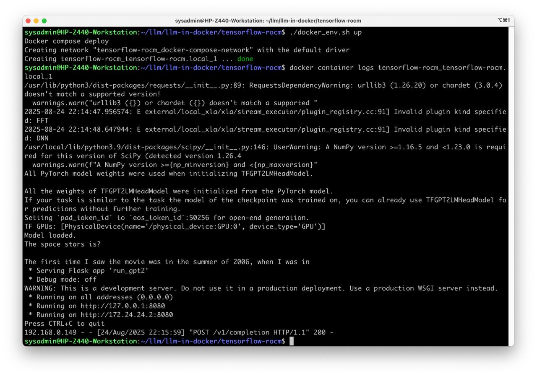Click the 'Docker compose deploy' output line
Screen dimensions: 537x376
tap(67, 41)
